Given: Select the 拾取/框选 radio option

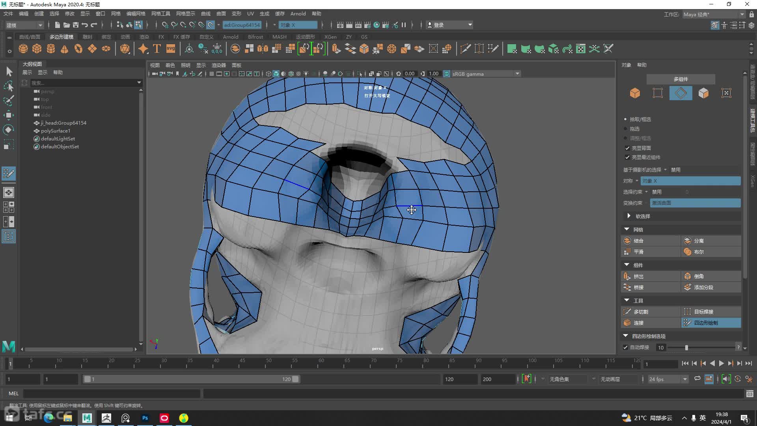Looking at the screenshot, I should tap(625, 119).
